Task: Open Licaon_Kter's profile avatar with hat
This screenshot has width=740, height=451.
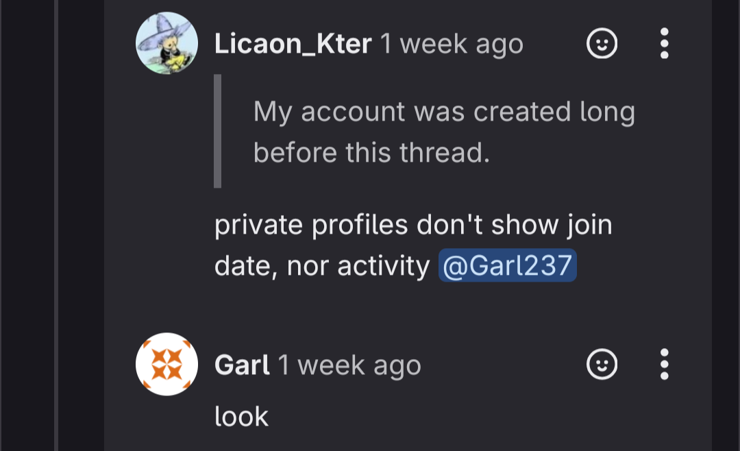Action: pos(166,43)
